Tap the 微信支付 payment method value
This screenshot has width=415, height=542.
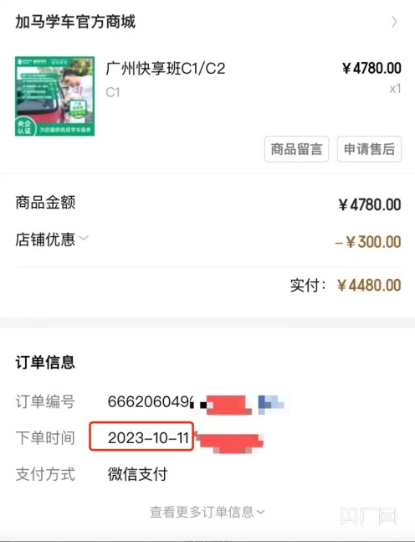click(137, 474)
